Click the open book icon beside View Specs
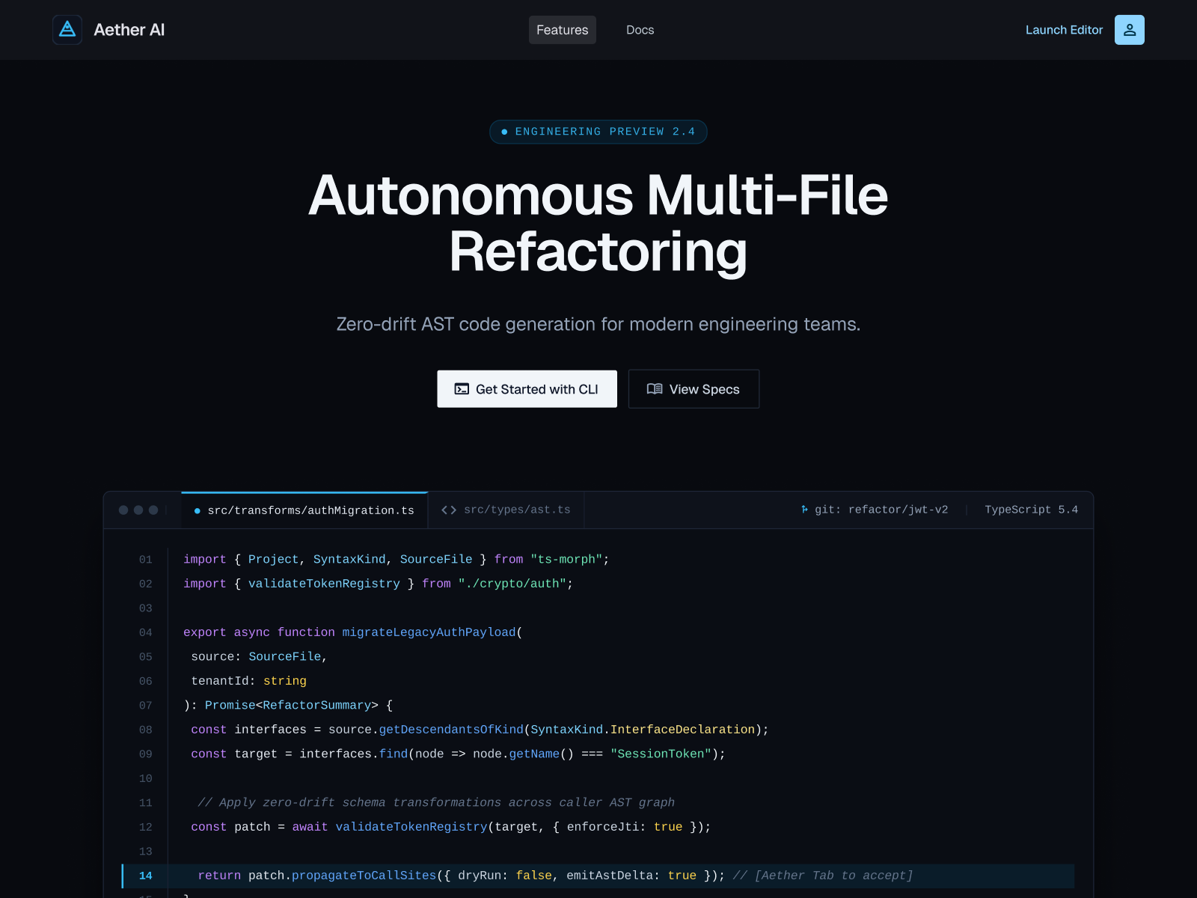Screen dimensions: 1197x898 pos(655,389)
